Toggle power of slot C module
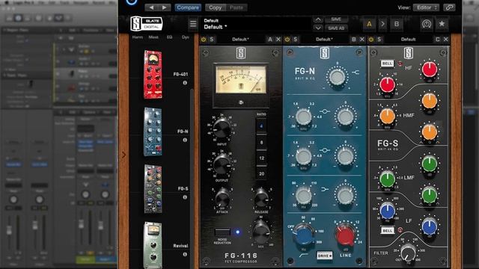Image resolution: width=479 pixels, height=269 pixels. pos(371,40)
